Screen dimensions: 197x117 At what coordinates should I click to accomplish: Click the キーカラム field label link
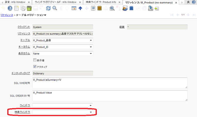point(24,47)
